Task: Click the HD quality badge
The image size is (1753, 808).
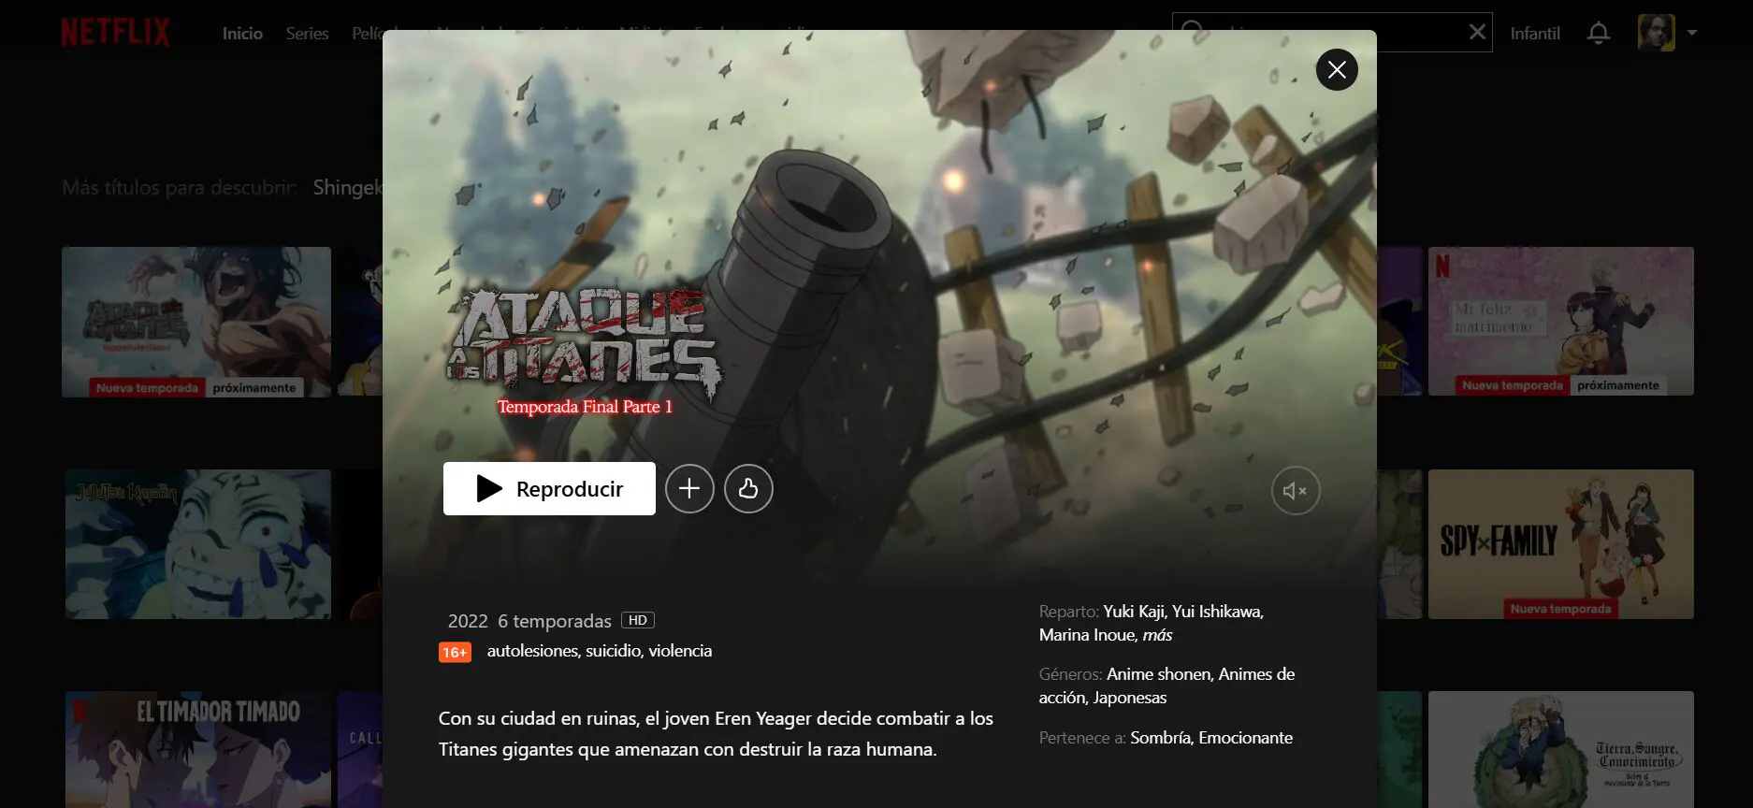Action: point(638,620)
